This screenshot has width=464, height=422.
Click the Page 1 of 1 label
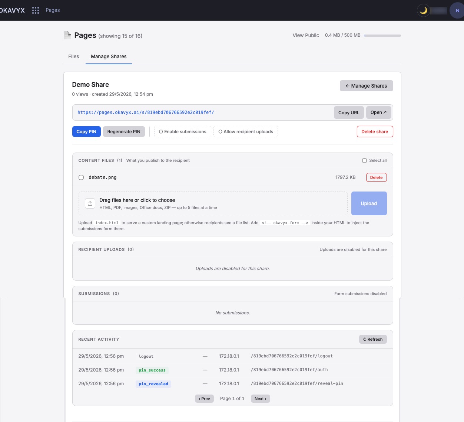(232, 399)
